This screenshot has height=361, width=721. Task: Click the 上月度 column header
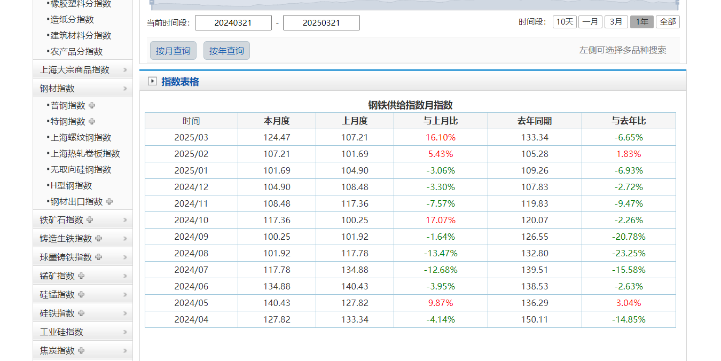click(x=355, y=121)
